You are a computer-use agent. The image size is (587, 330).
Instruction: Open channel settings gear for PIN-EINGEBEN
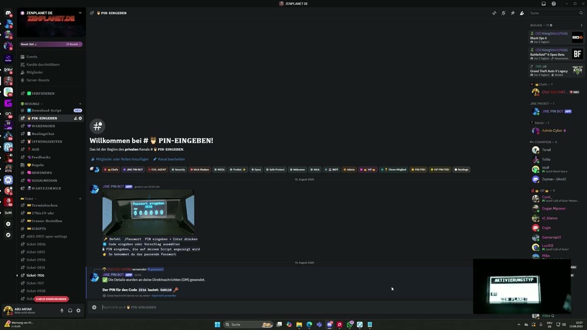coord(80,118)
